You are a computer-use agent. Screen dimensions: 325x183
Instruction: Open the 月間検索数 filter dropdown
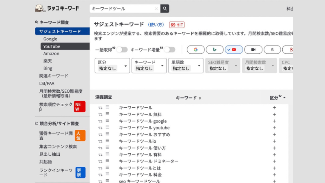[259, 65]
